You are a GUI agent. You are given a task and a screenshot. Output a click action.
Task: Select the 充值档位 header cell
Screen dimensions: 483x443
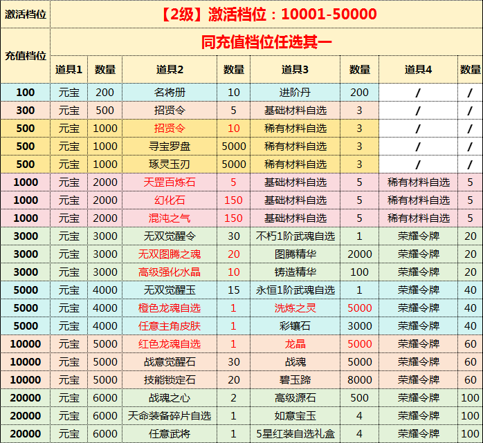point(26,56)
